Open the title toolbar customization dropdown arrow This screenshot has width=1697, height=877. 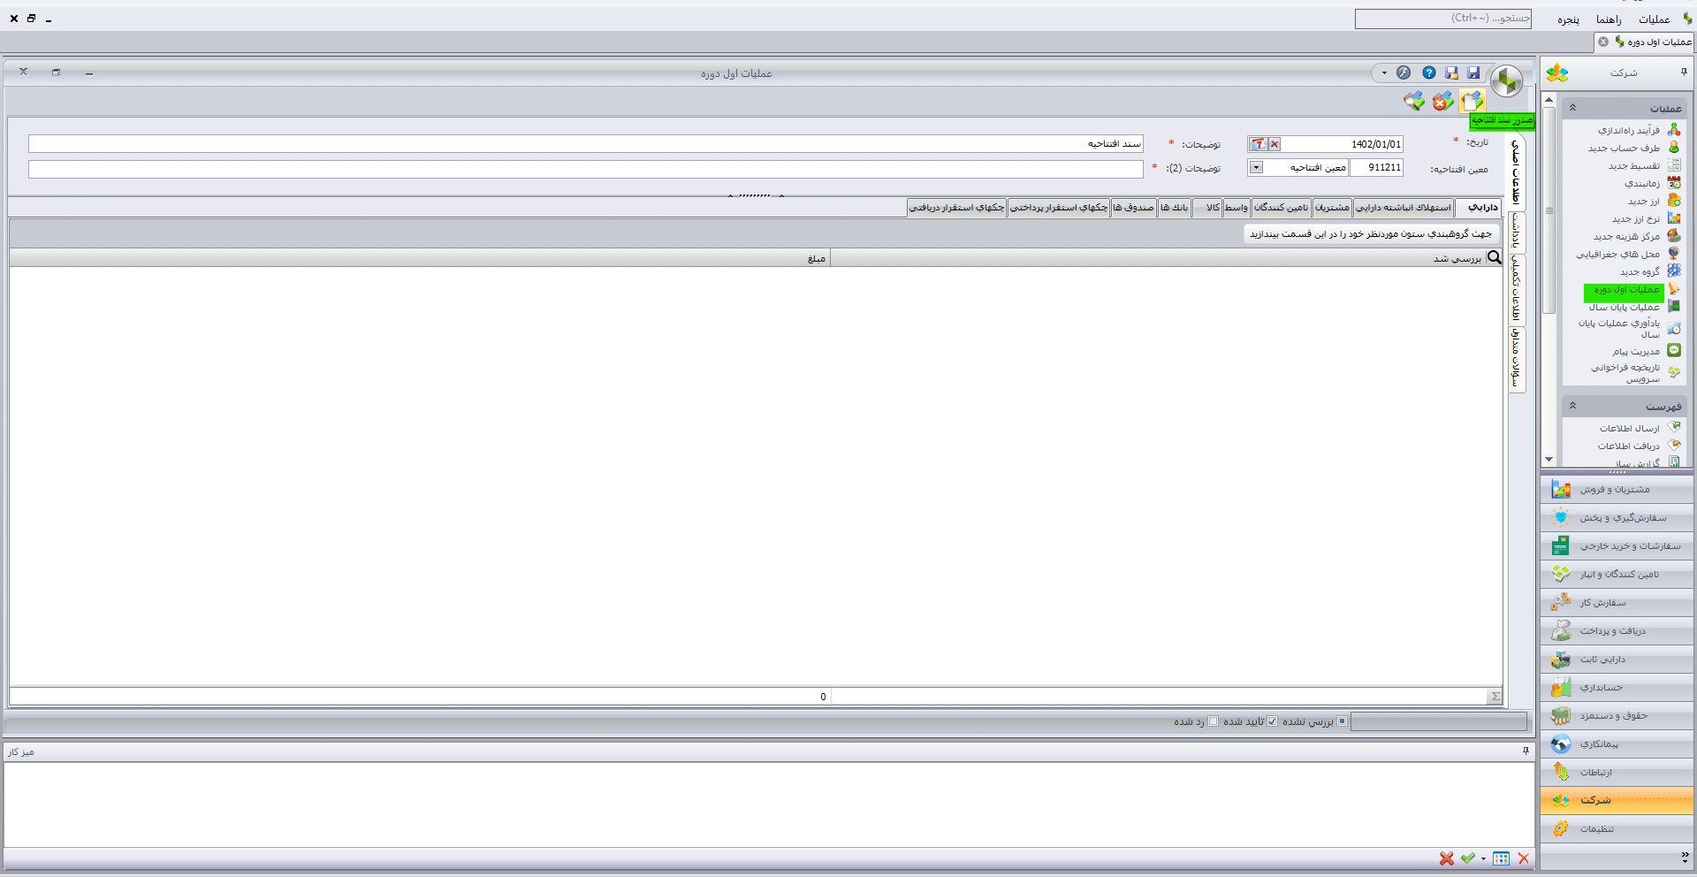tap(1384, 73)
